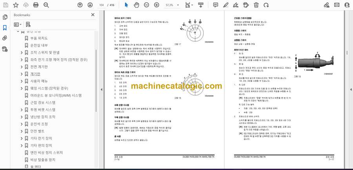This screenshot has height=170, width=353.
Task: Go to previous page with the up arrow
Action: pos(80,5)
